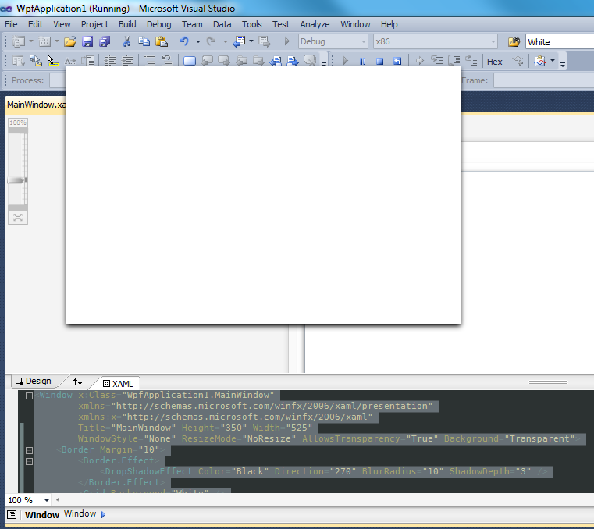Switch to the XAML tab
The height and width of the screenshot is (529, 594).
click(118, 384)
